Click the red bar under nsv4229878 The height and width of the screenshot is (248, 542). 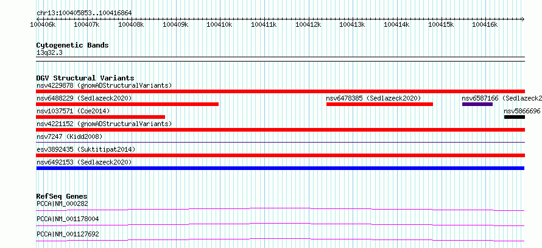pos(280,91)
